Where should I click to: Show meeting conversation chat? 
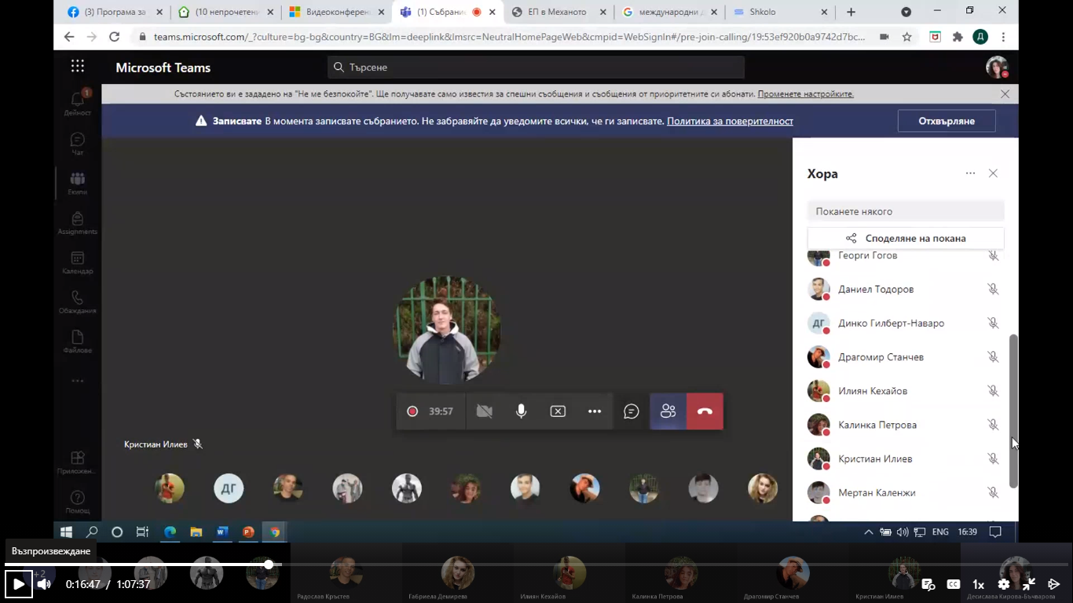pyautogui.click(x=632, y=411)
